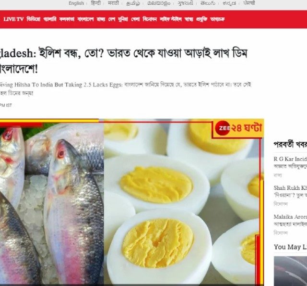Image resolution: width=307 pixels, height=286 pixels.
Task: Switch site language to English
Action: click(76, 3)
